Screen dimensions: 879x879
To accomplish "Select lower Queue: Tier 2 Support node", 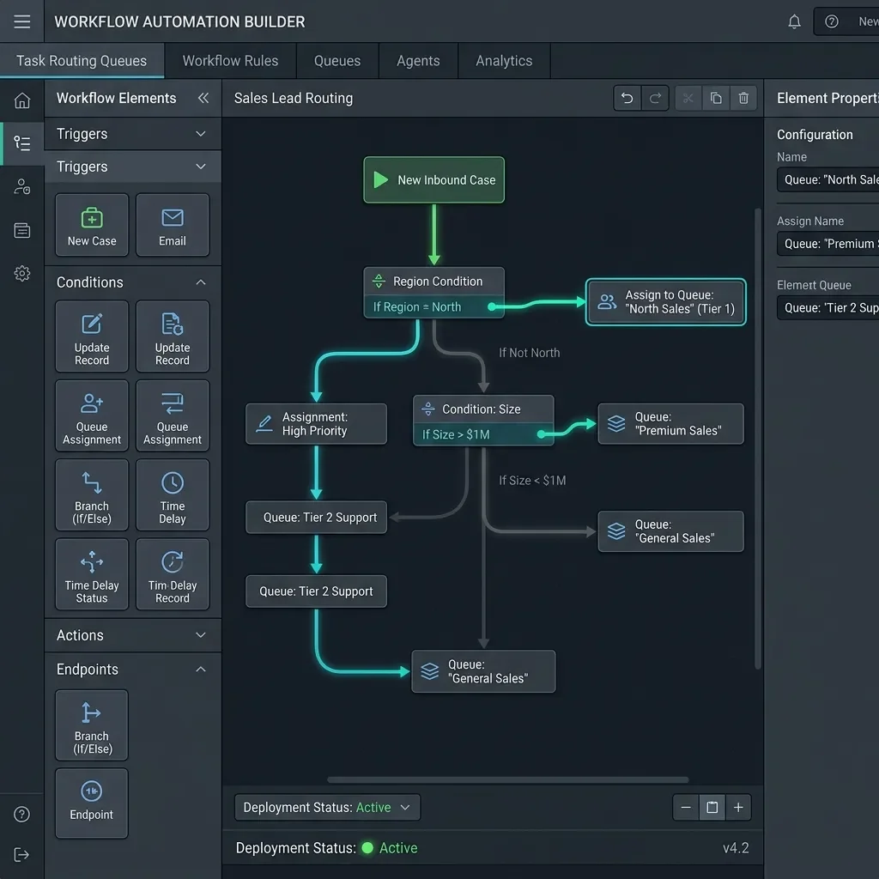I will coord(316,591).
